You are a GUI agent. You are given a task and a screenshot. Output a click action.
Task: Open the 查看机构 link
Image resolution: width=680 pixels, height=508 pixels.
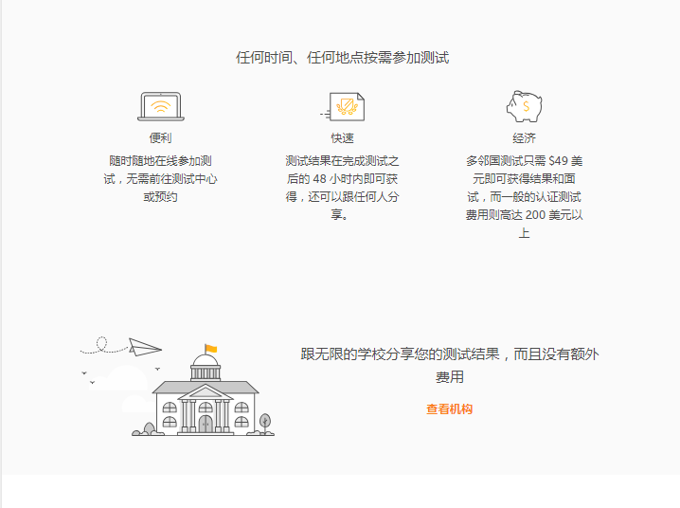tap(449, 409)
